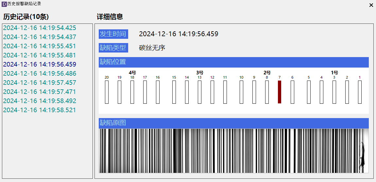Click position bar number 1
Viewport: 376px width, 182px height.
360,92
